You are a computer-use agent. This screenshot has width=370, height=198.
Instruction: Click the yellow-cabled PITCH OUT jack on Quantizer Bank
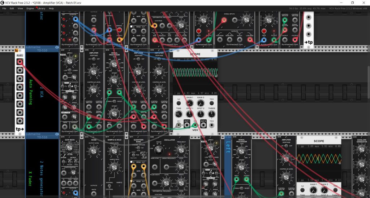click(143, 167)
